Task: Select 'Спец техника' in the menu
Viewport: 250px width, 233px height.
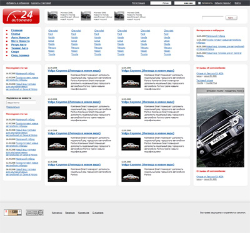Action: (x=20, y=56)
